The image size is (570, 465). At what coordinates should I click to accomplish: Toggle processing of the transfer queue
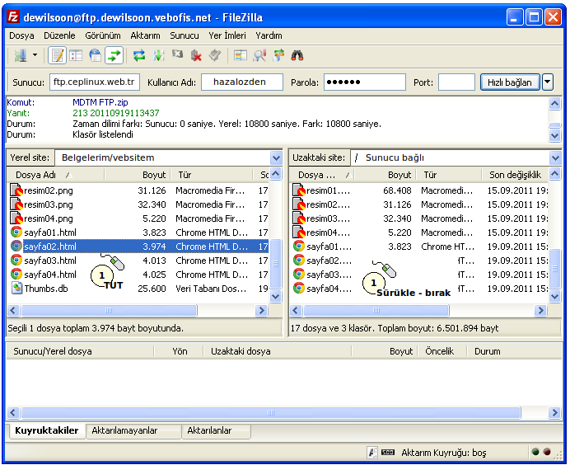pos(158,56)
